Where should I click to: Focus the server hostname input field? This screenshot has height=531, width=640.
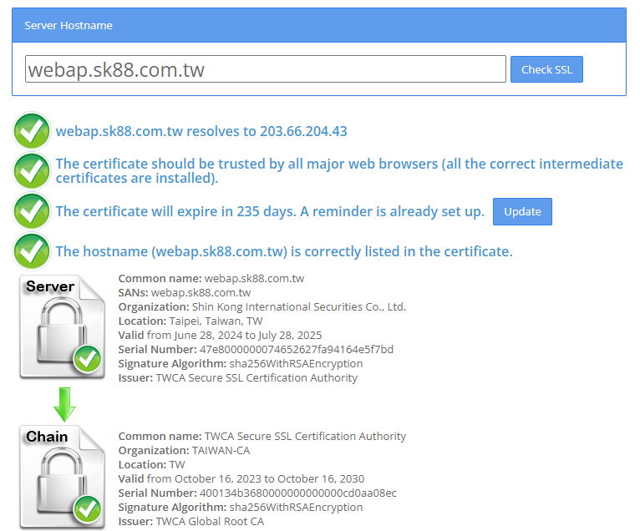266,69
